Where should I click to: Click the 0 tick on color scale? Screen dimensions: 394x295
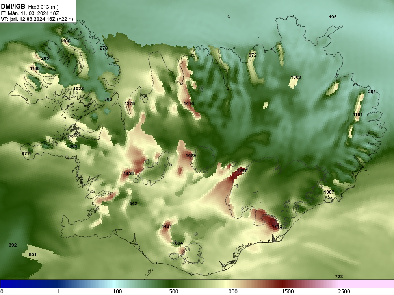2,291
